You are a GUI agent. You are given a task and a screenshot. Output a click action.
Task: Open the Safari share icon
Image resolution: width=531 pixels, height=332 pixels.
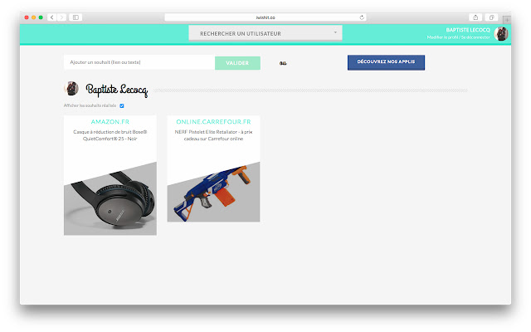coord(475,17)
